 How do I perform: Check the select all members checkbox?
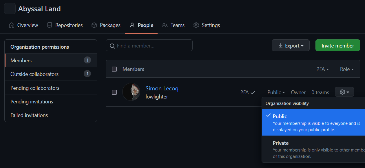[114, 69]
